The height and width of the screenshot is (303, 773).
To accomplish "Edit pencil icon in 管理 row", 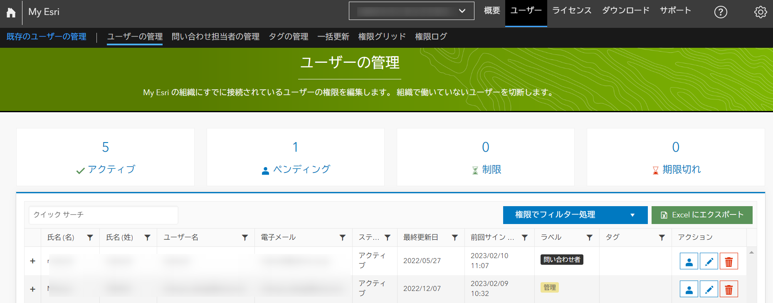I will [709, 289].
